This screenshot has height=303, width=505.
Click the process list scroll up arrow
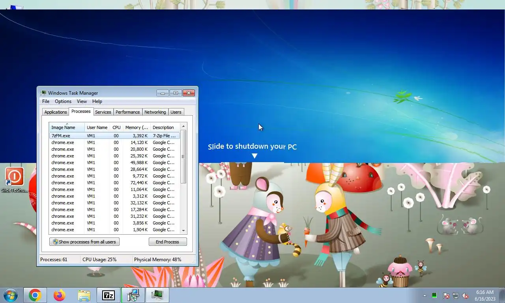coord(183,127)
